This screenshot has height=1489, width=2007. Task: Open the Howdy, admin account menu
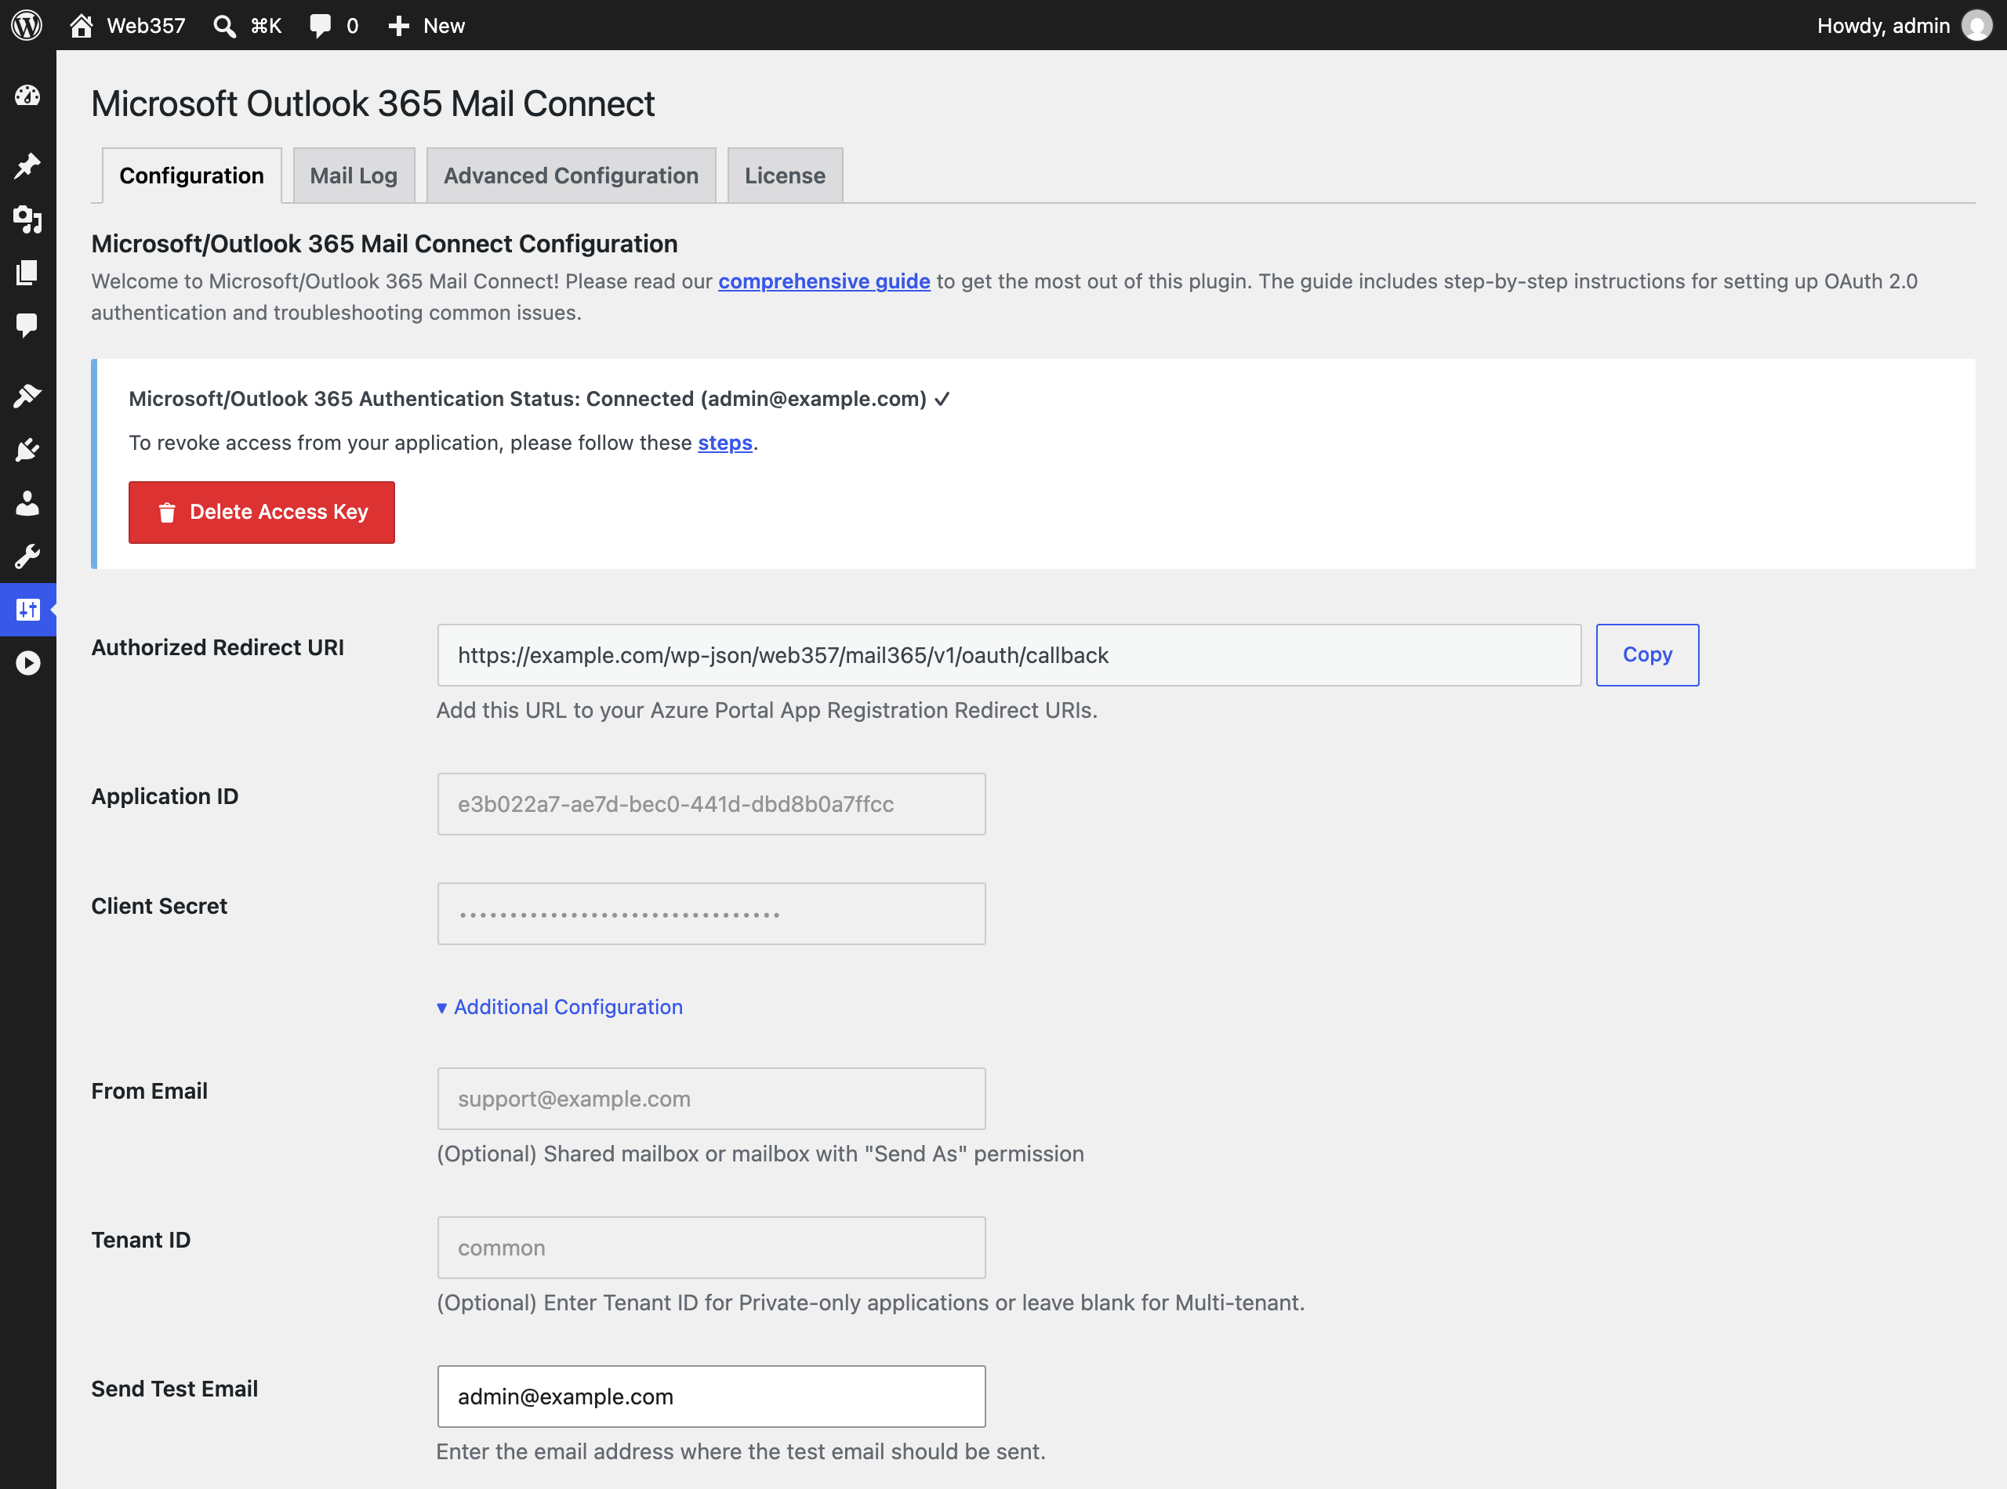1904,25
